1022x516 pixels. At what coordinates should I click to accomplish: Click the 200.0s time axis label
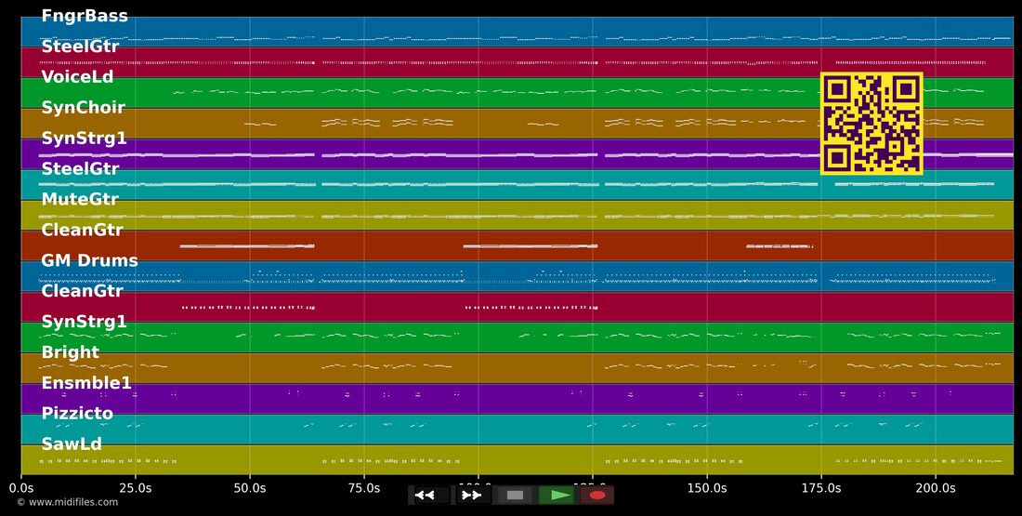(x=936, y=488)
